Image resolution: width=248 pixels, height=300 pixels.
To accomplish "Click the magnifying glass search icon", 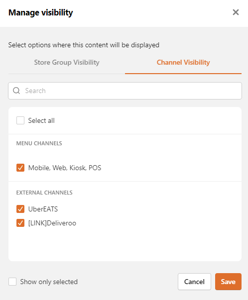I will pos(16,91).
